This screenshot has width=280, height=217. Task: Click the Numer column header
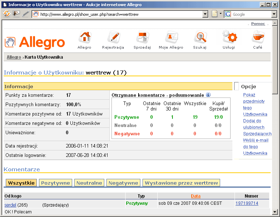pos(251,196)
